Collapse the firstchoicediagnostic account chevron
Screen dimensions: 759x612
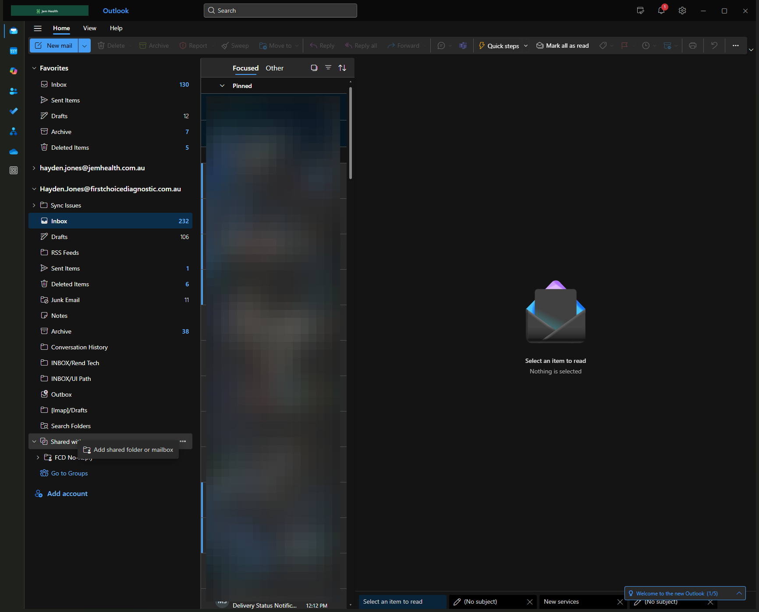tap(34, 189)
